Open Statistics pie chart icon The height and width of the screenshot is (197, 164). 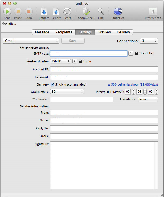pos(118,12)
